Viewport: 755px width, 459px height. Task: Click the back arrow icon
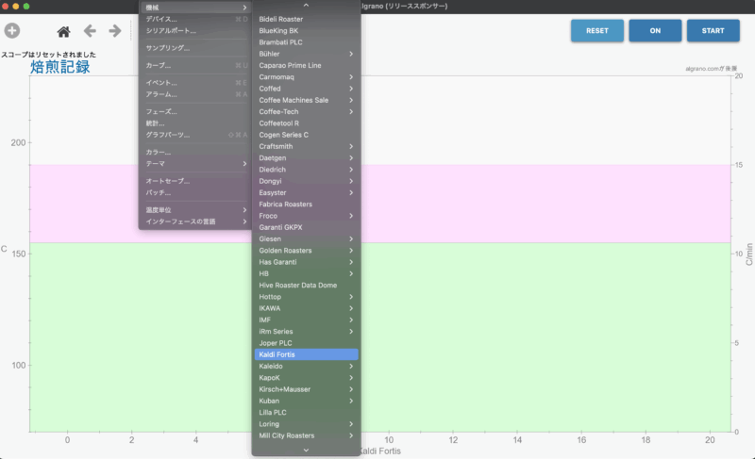90,31
